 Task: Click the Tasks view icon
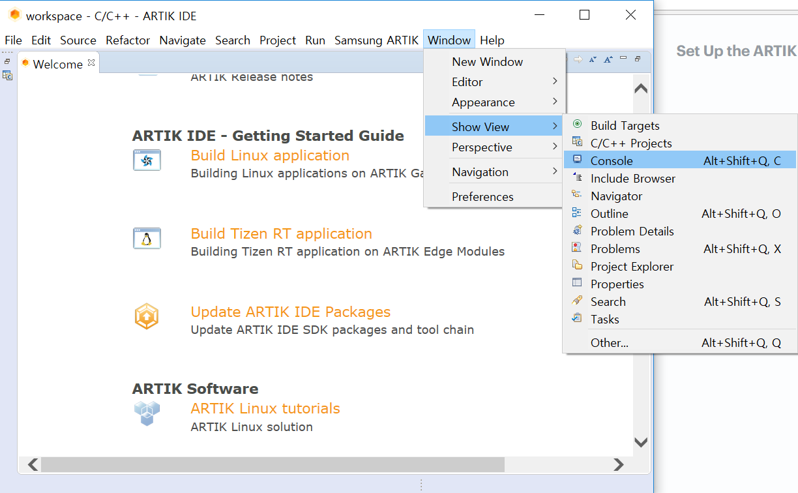[x=577, y=318]
